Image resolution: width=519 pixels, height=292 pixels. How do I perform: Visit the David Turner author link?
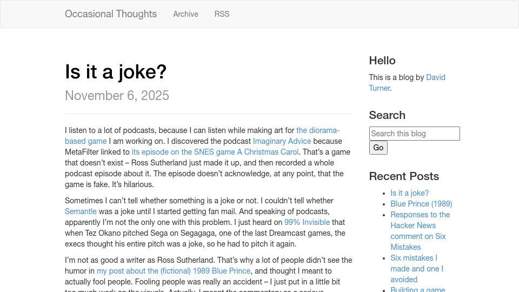pyautogui.click(x=407, y=82)
